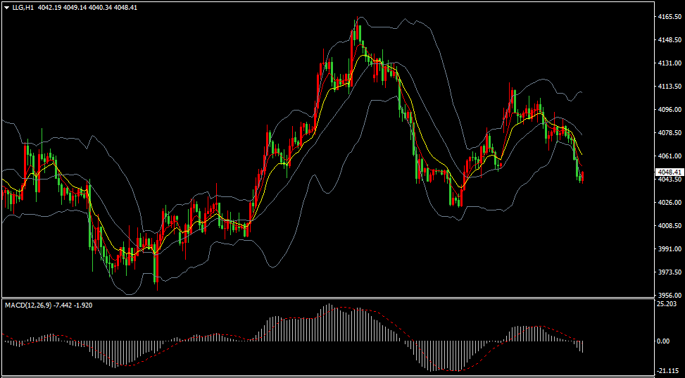Click the 0.00 level on MACD scale
This screenshot has width=685, height=378.
click(664, 341)
